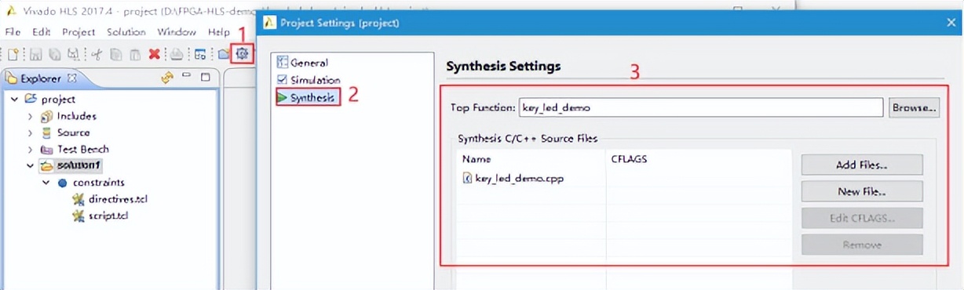Image resolution: width=964 pixels, height=290 pixels.
Task: Click the New File... button
Action: click(862, 191)
